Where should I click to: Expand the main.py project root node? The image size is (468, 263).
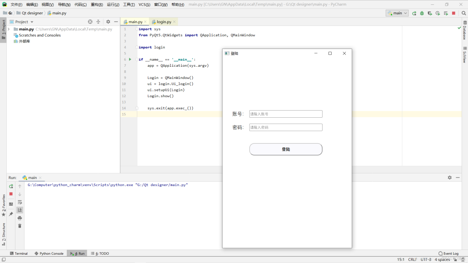point(9,29)
